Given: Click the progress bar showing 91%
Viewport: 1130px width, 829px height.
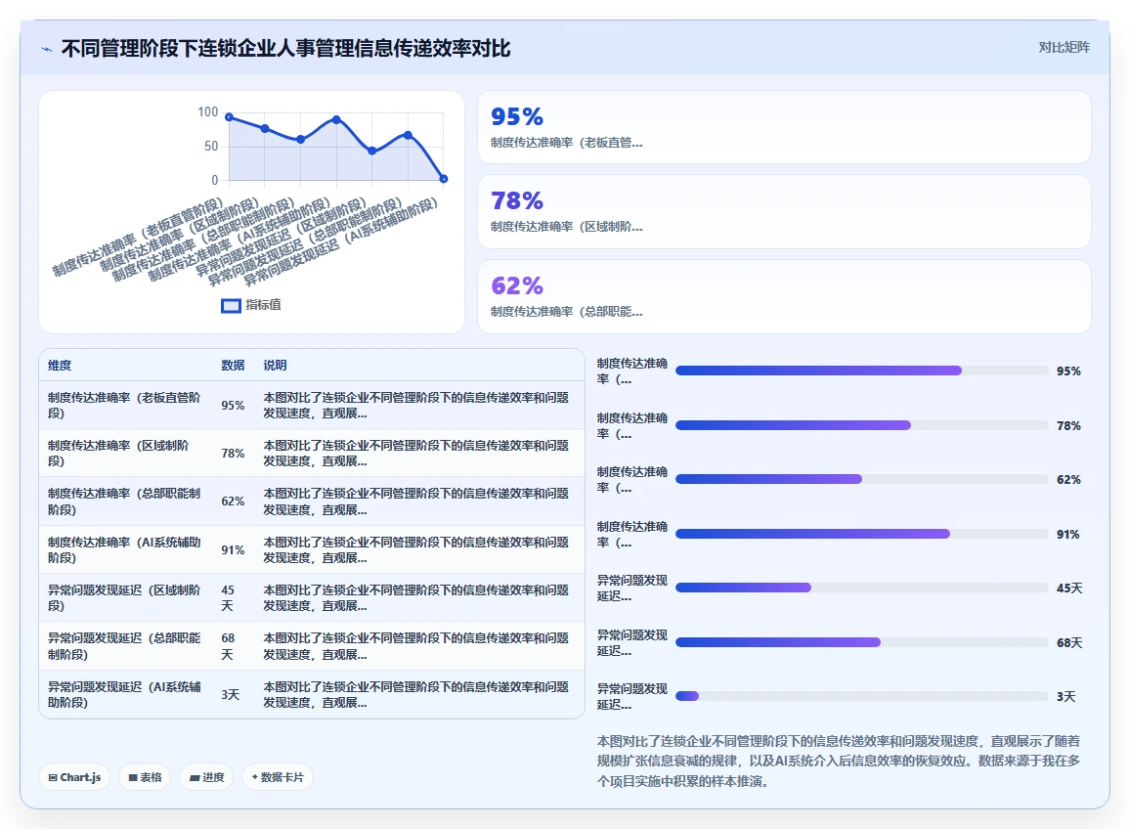Looking at the screenshot, I should (x=861, y=534).
